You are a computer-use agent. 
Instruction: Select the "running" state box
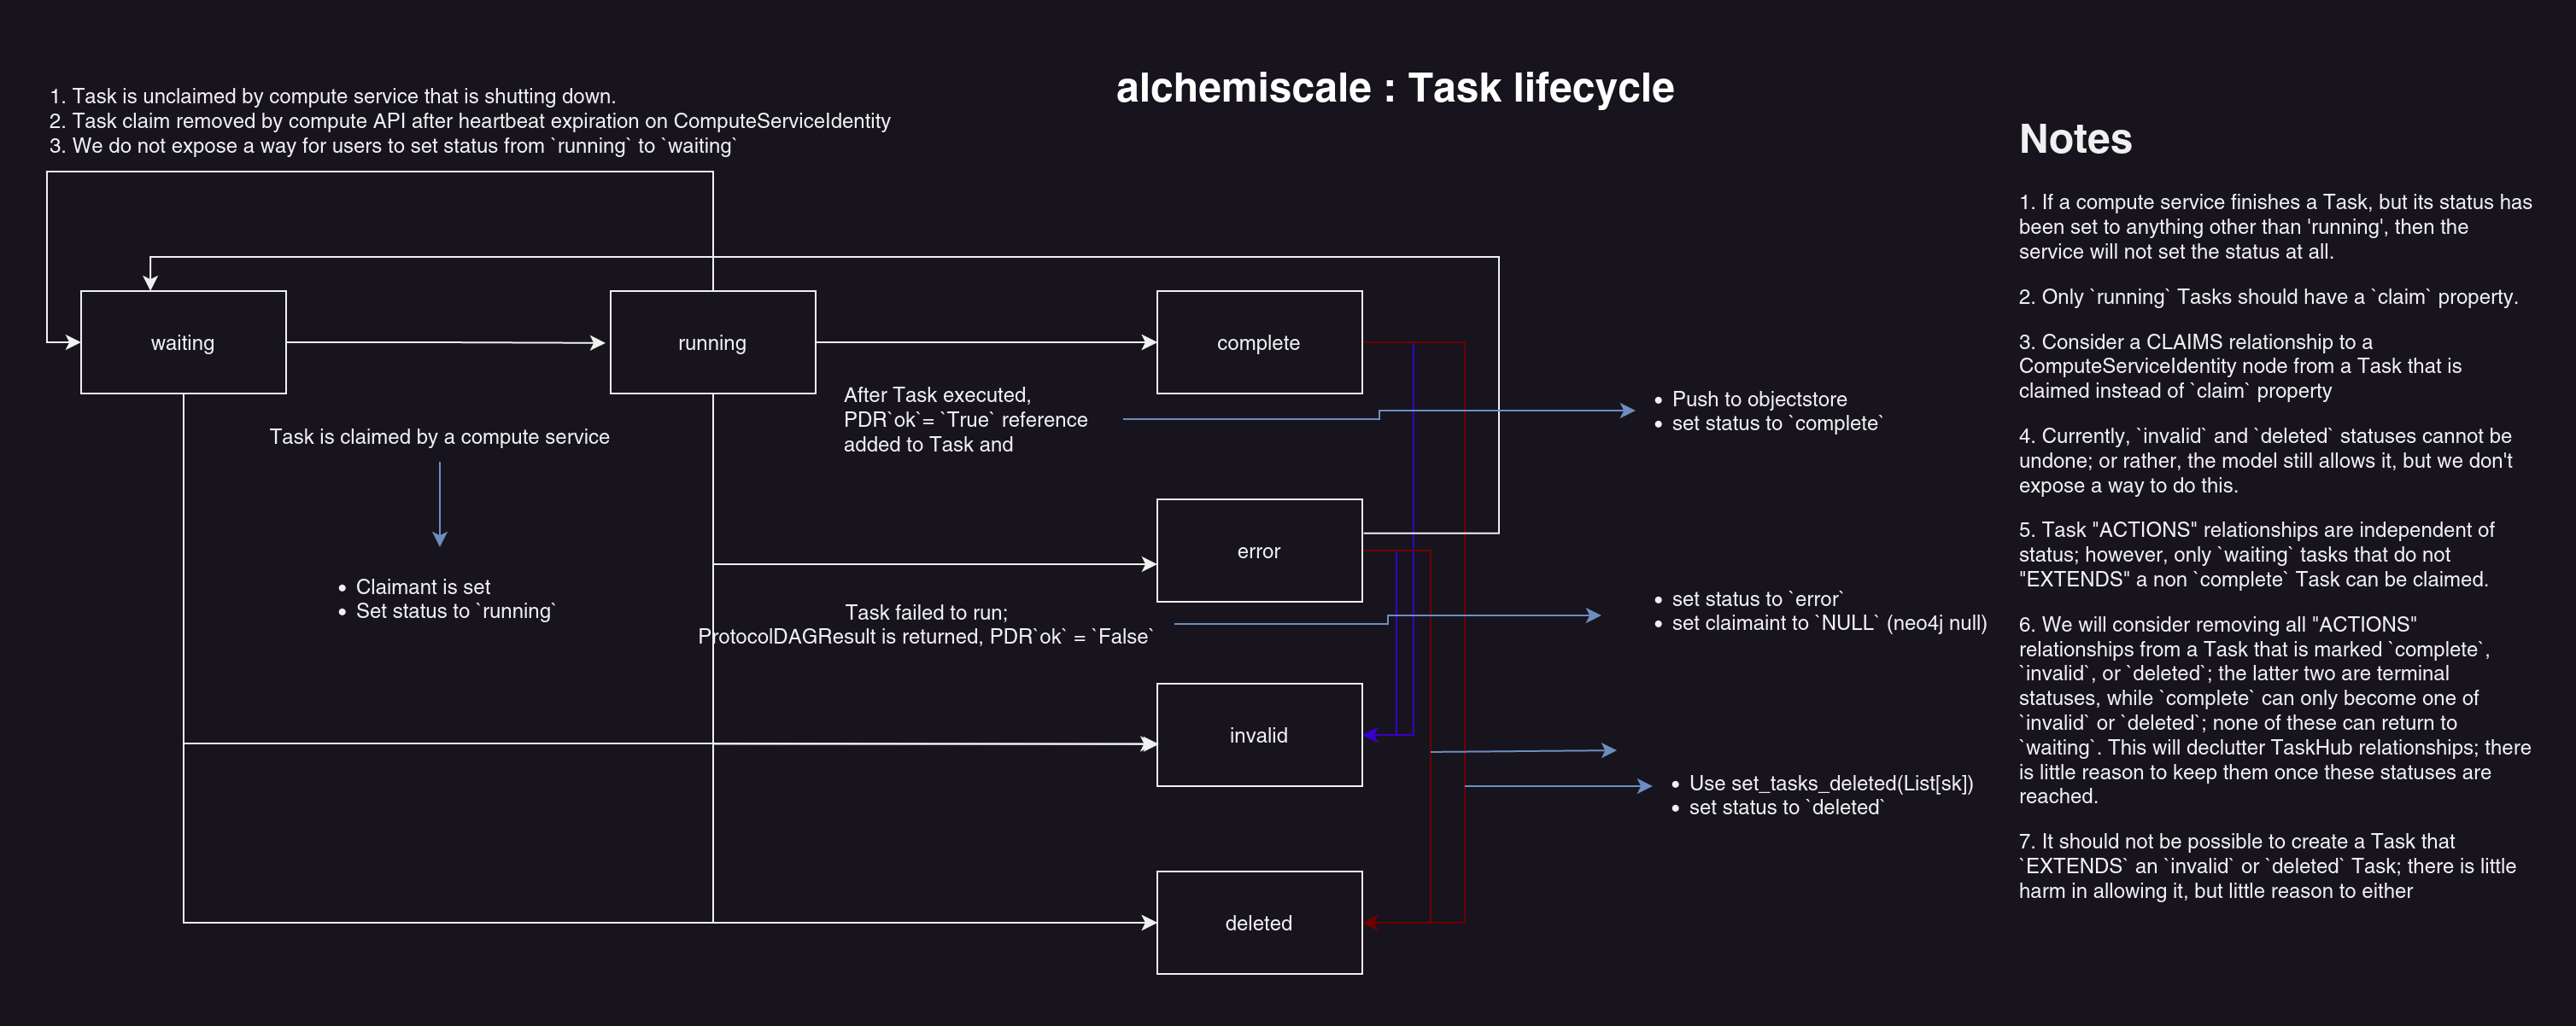[712, 341]
